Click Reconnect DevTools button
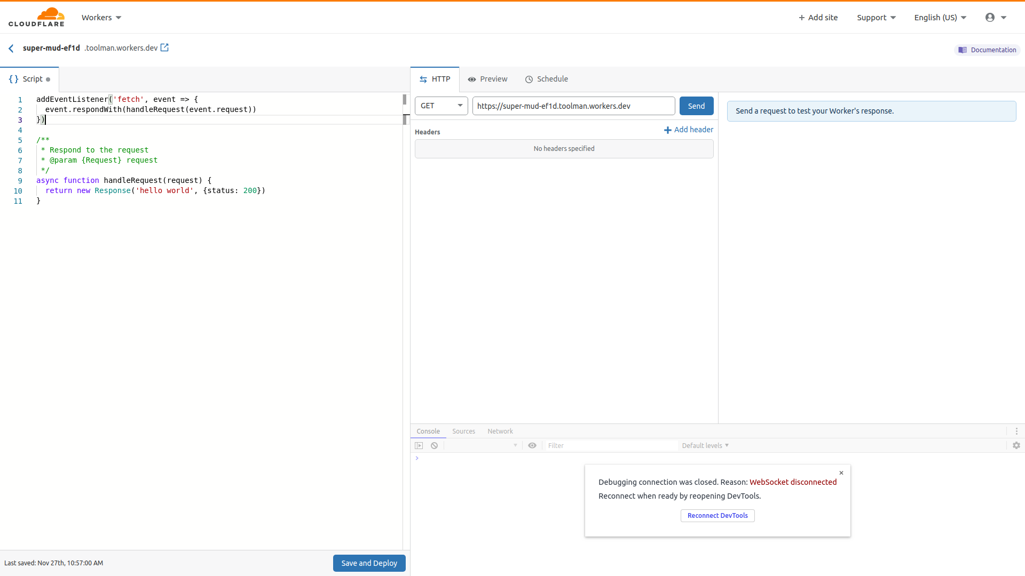The width and height of the screenshot is (1025, 576). [x=717, y=516]
